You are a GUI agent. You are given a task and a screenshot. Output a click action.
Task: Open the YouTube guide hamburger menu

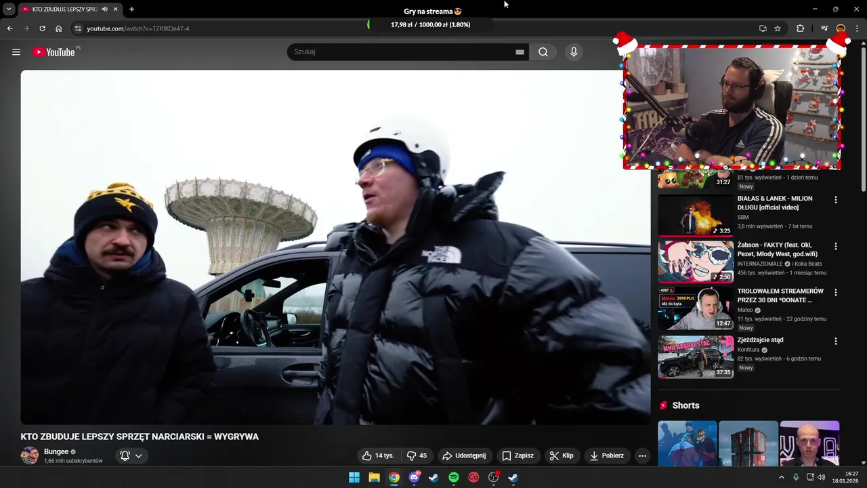[x=16, y=52]
